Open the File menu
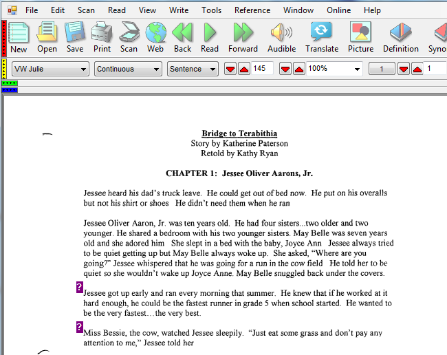 (32, 10)
